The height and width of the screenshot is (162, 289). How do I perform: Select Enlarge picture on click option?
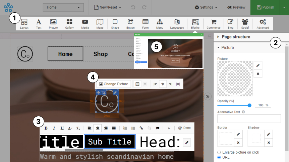[219, 152]
